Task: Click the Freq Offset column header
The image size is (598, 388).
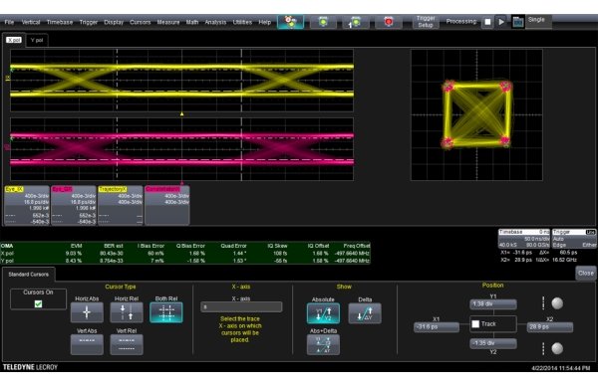Action: click(357, 246)
